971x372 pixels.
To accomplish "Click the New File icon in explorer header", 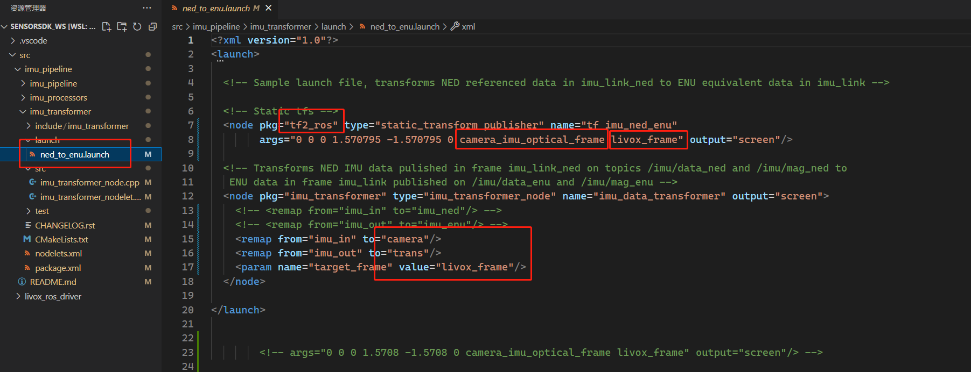I will [106, 26].
